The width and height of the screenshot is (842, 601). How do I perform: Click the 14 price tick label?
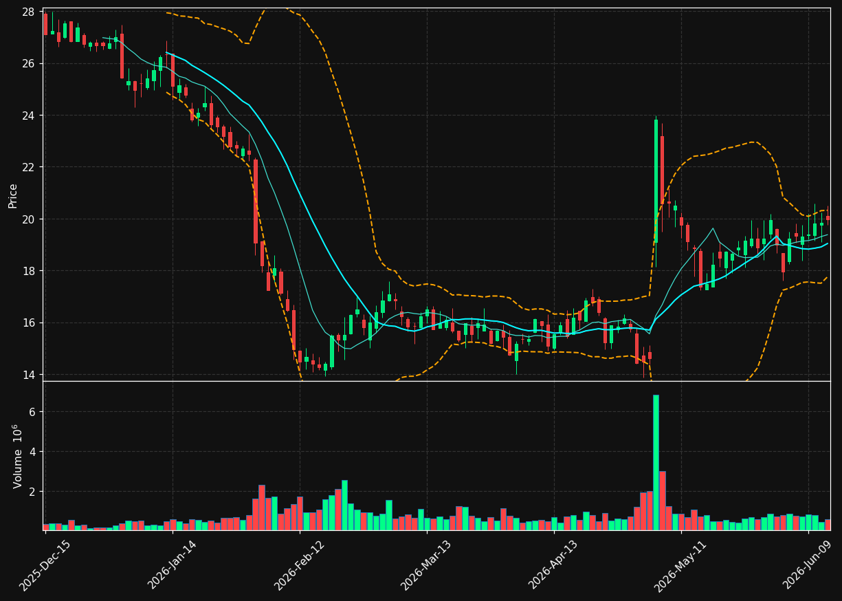(29, 375)
